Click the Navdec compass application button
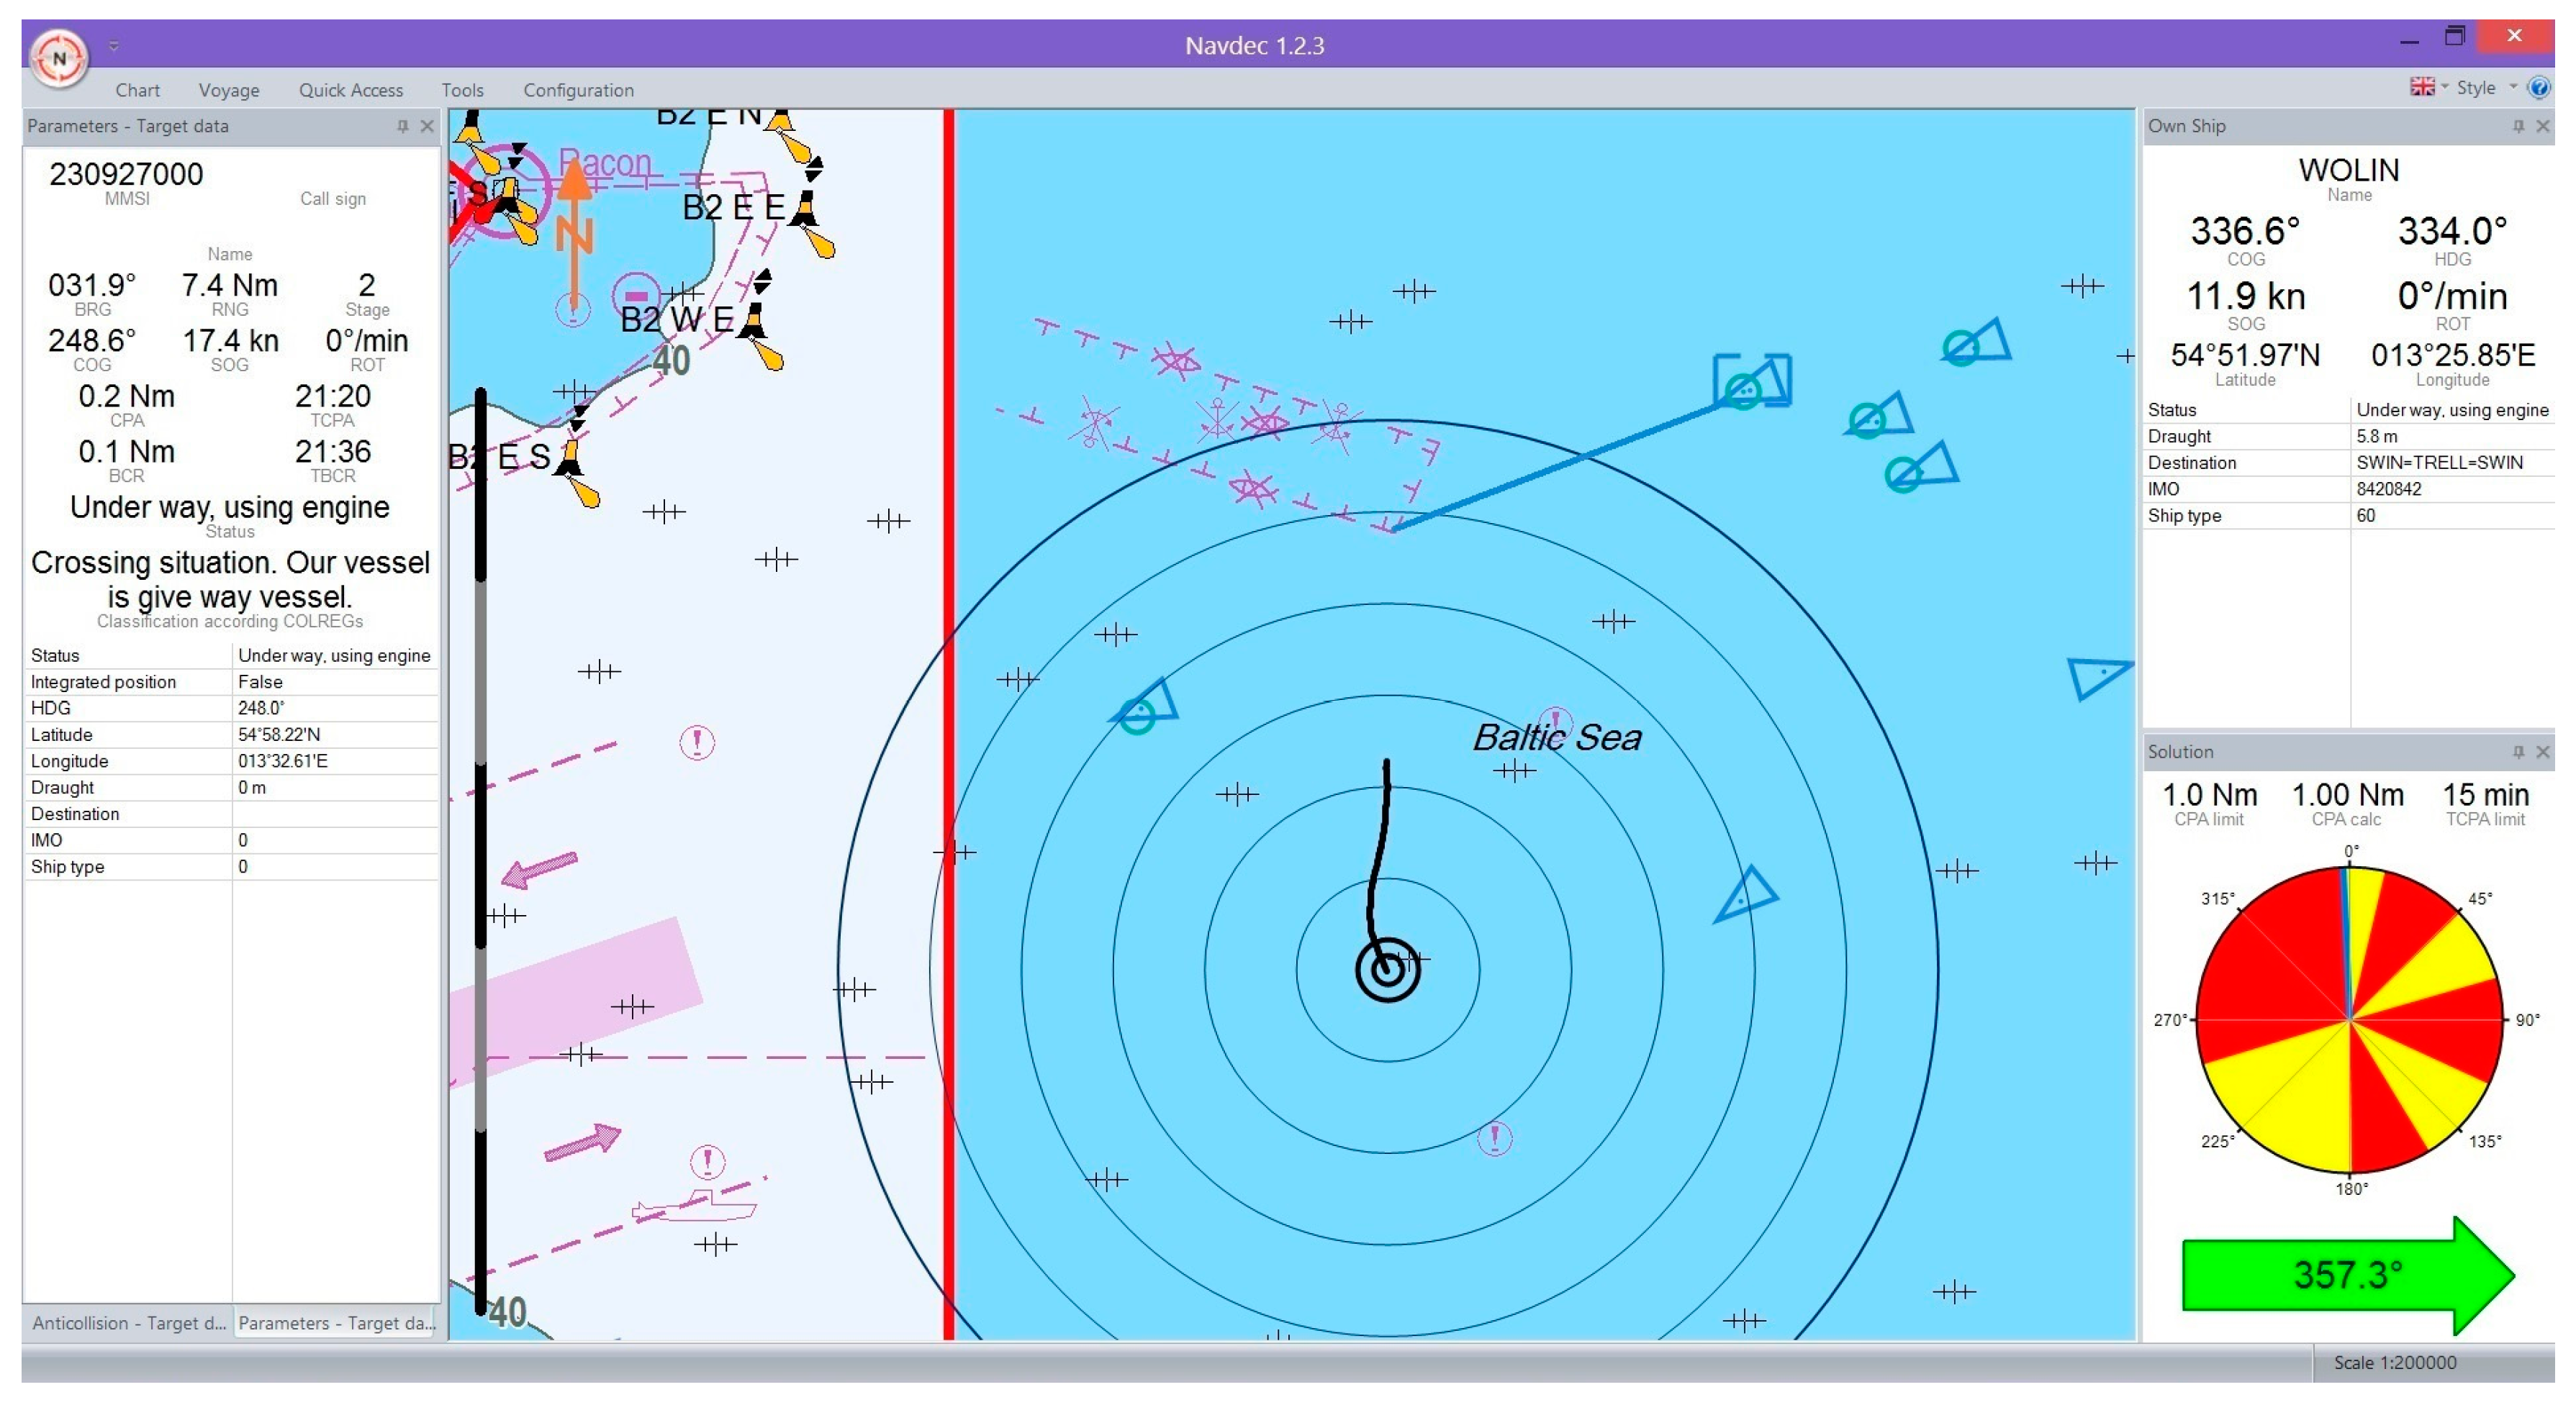This screenshot has width=2576, height=1405. 59,58
